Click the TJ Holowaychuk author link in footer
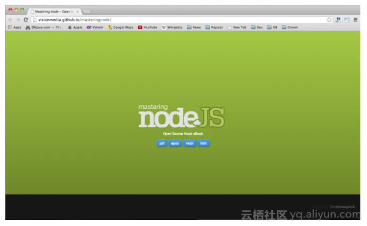367x226 pixels. click(342, 207)
